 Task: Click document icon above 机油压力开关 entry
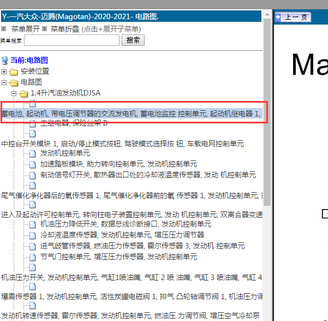[x=32, y=267]
